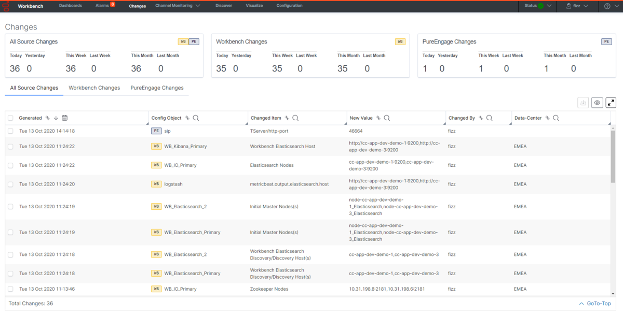Screen dimensions: 623x315
Task: Open the Channel Monitoring dropdown menu
Action: click(178, 6)
